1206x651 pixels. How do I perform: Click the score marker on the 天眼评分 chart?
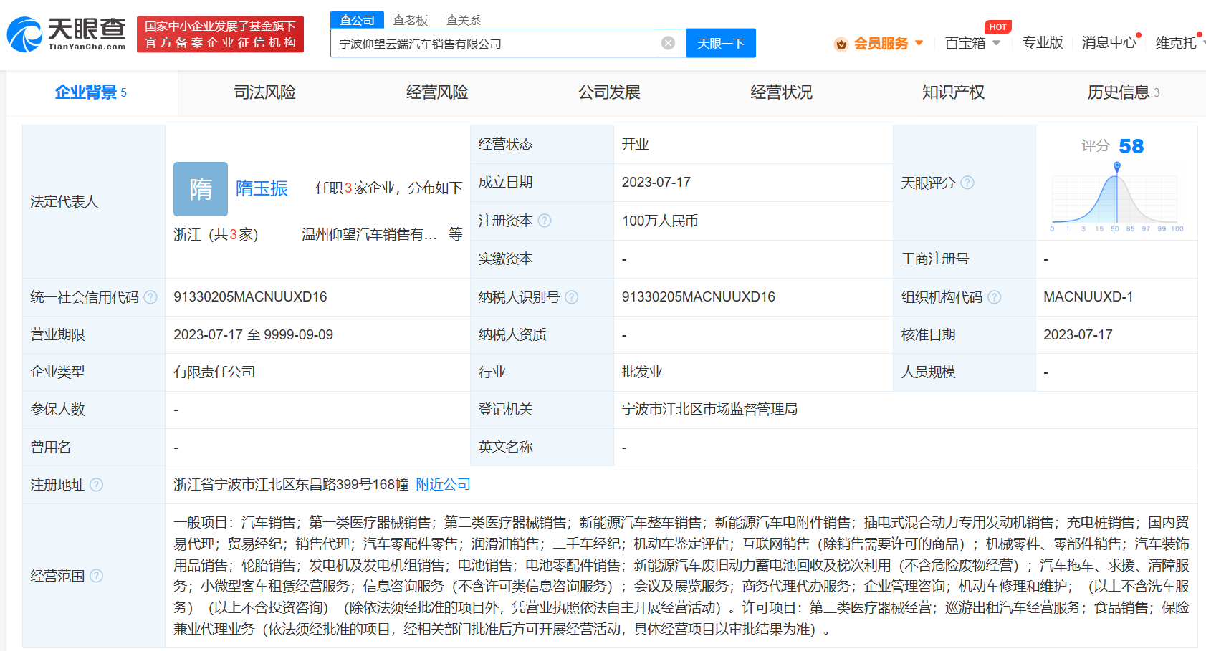click(1116, 165)
